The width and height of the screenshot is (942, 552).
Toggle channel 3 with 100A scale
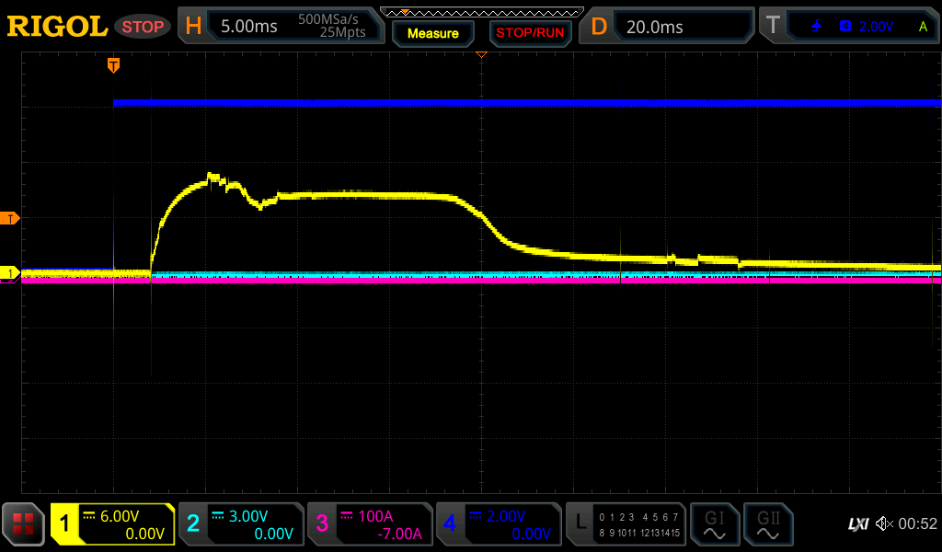pos(370,524)
